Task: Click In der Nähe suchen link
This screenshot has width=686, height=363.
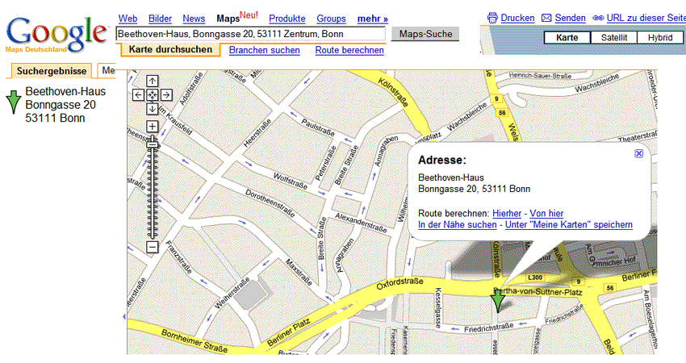Action: 457,225
